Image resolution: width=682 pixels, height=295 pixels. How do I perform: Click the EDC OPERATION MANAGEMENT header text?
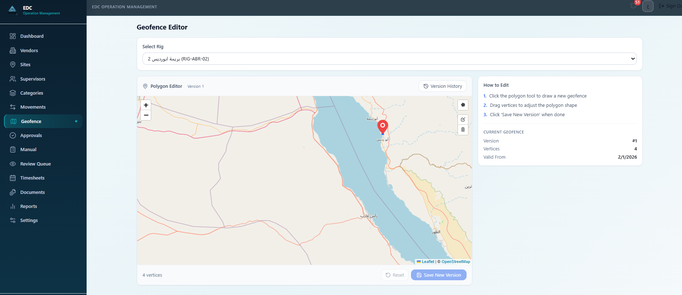tap(124, 7)
